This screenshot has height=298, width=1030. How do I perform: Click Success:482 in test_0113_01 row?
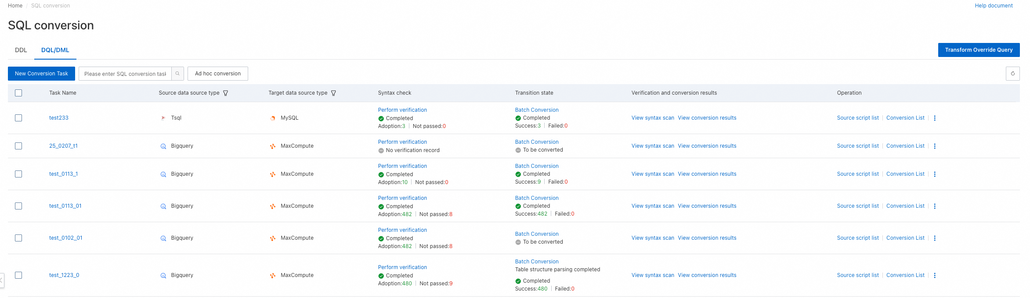pos(531,214)
